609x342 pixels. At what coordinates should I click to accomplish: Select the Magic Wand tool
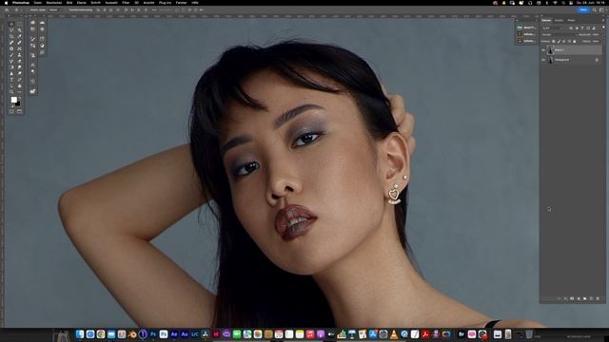point(19,29)
